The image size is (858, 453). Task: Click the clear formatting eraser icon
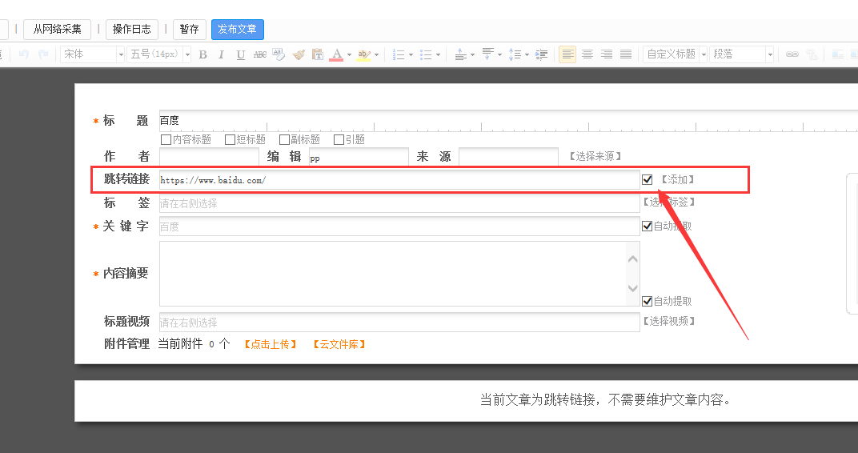pyautogui.click(x=279, y=54)
